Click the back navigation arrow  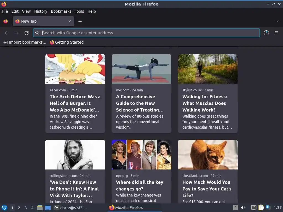click(x=7, y=33)
